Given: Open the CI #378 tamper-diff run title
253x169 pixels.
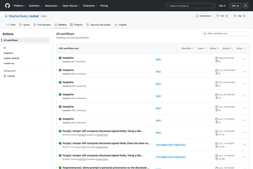Looking at the screenshot, I should 103,131.
